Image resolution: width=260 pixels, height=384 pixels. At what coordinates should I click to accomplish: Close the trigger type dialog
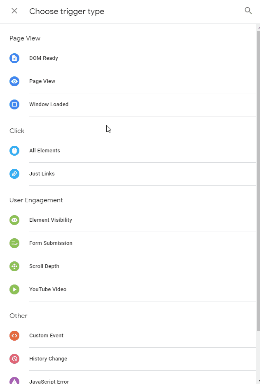tap(14, 11)
